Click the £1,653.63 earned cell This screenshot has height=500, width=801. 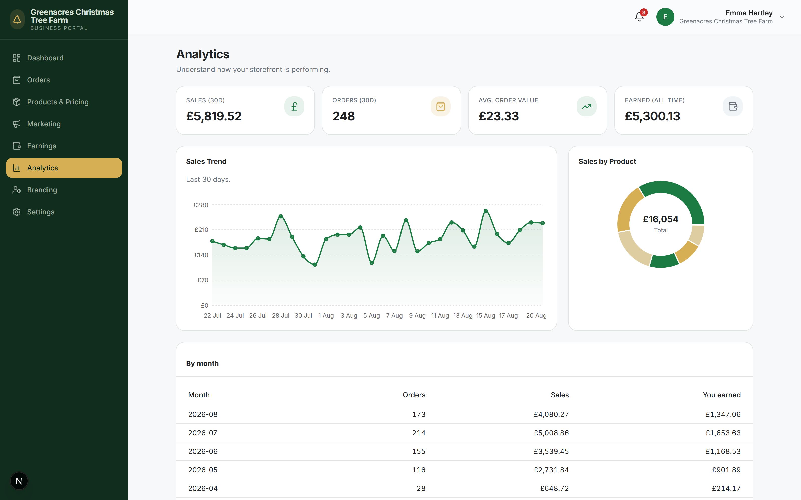[x=723, y=433]
